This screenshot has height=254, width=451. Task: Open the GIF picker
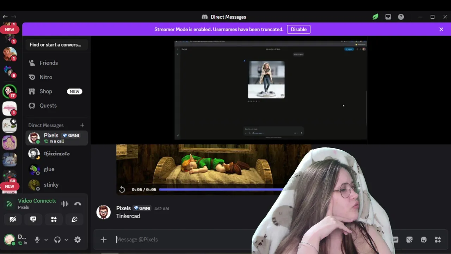pyautogui.click(x=395, y=240)
